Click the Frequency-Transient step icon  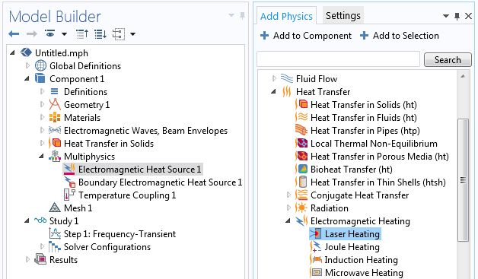point(55,233)
